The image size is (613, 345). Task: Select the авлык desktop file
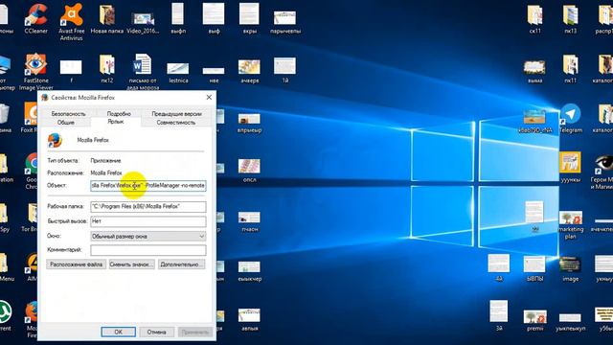point(249,320)
